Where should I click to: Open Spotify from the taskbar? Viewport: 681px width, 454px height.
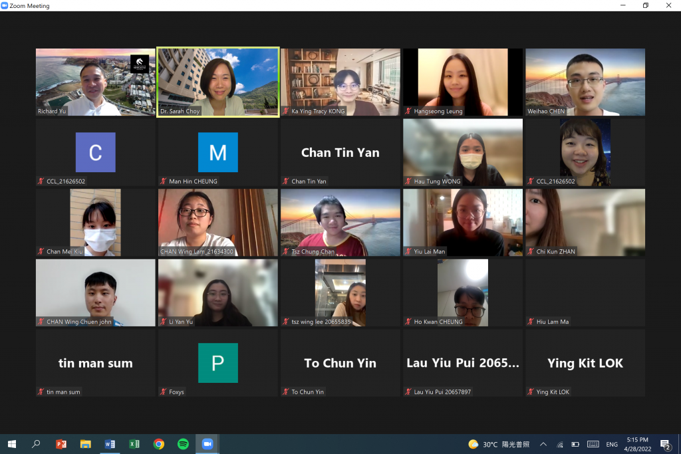(184, 444)
